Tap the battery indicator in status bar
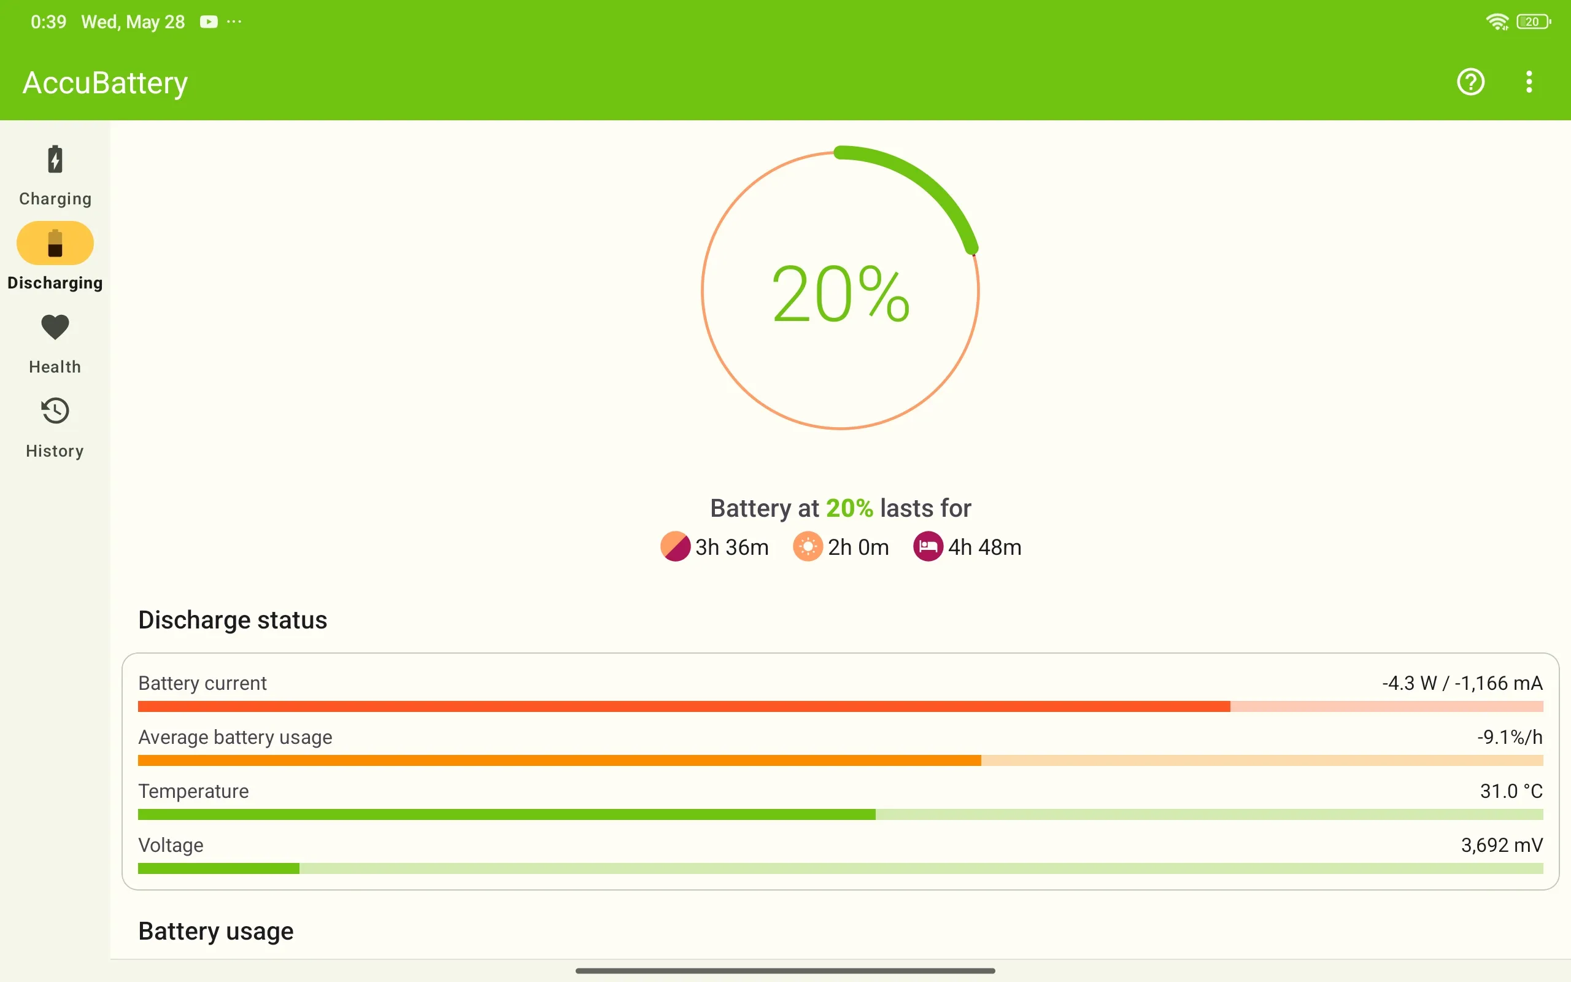The image size is (1571, 982). [1534, 22]
